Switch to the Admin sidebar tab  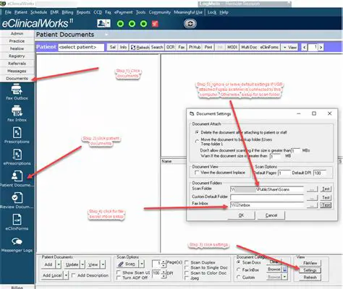tap(17, 33)
